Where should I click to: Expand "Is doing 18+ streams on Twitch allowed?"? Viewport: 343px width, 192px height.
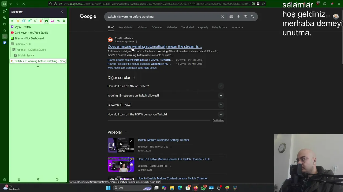166,95
